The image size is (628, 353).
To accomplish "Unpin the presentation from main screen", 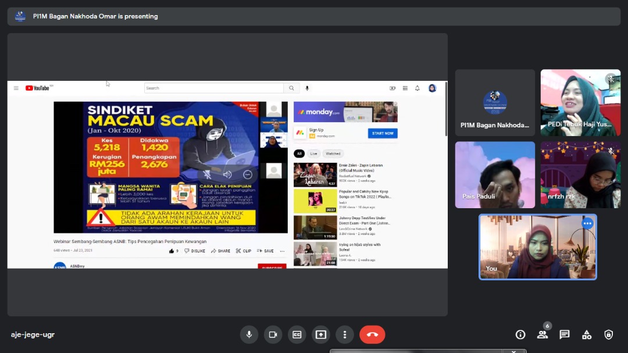I will click(207, 174).
